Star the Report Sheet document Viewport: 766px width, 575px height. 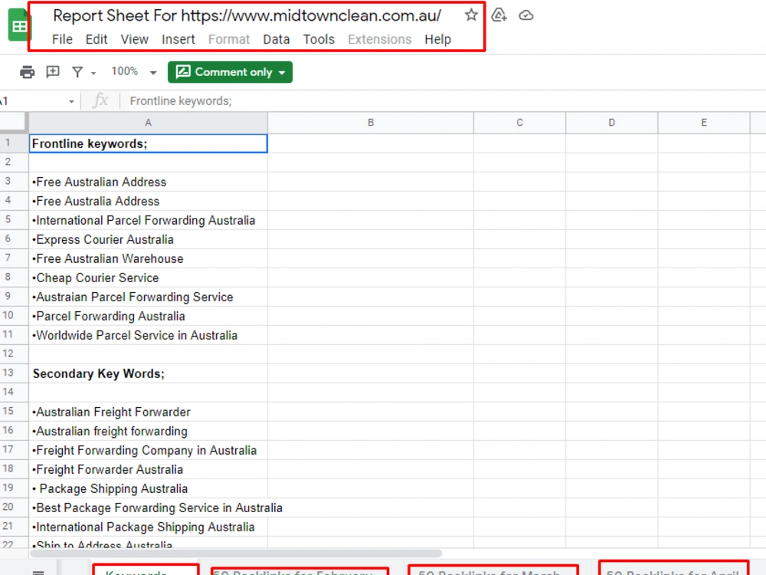coord(471,15)
